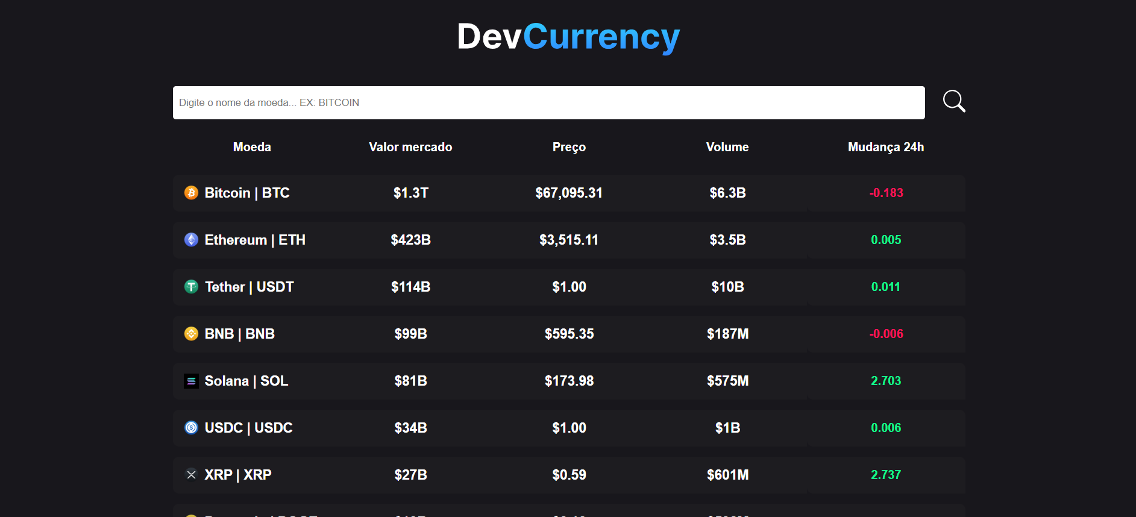Click the XRP coin logo icon
This screenshot has height=517, width=1136.
click(x=191, y=475)
